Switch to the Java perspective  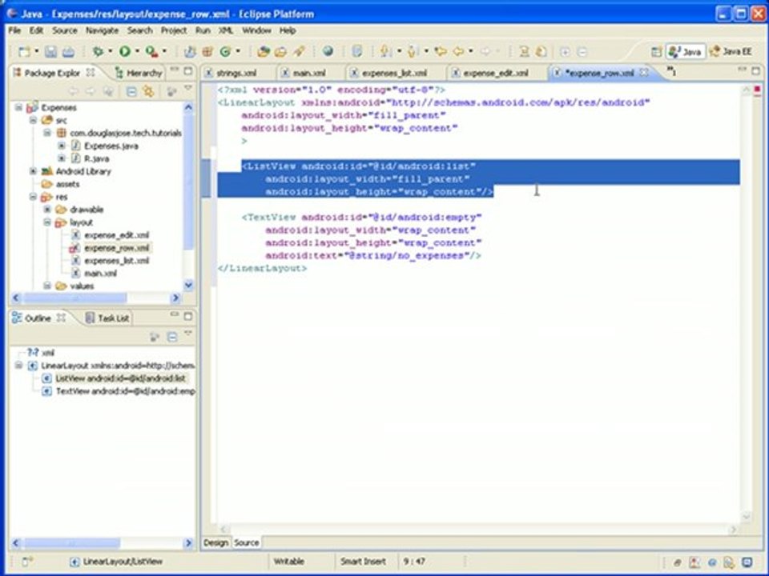(x=685, y=51)
